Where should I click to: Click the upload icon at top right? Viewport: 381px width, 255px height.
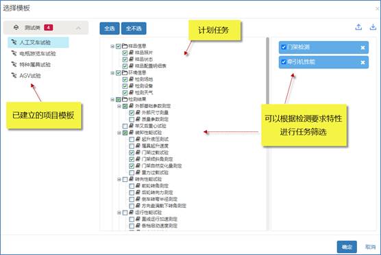[358, 27]
